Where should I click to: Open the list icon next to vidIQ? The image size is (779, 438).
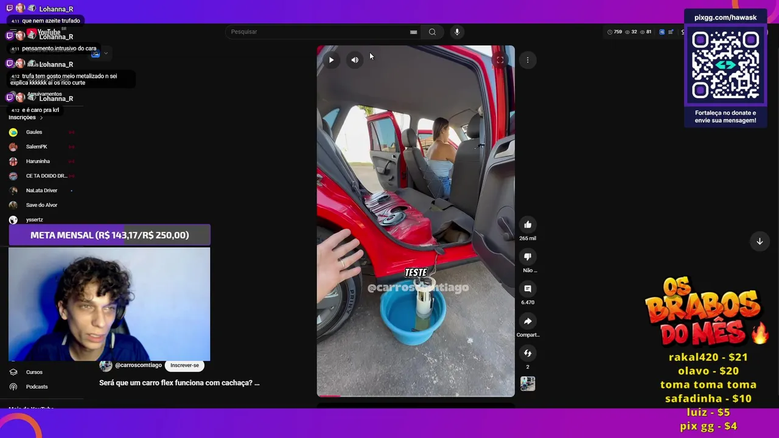[671, 32]
